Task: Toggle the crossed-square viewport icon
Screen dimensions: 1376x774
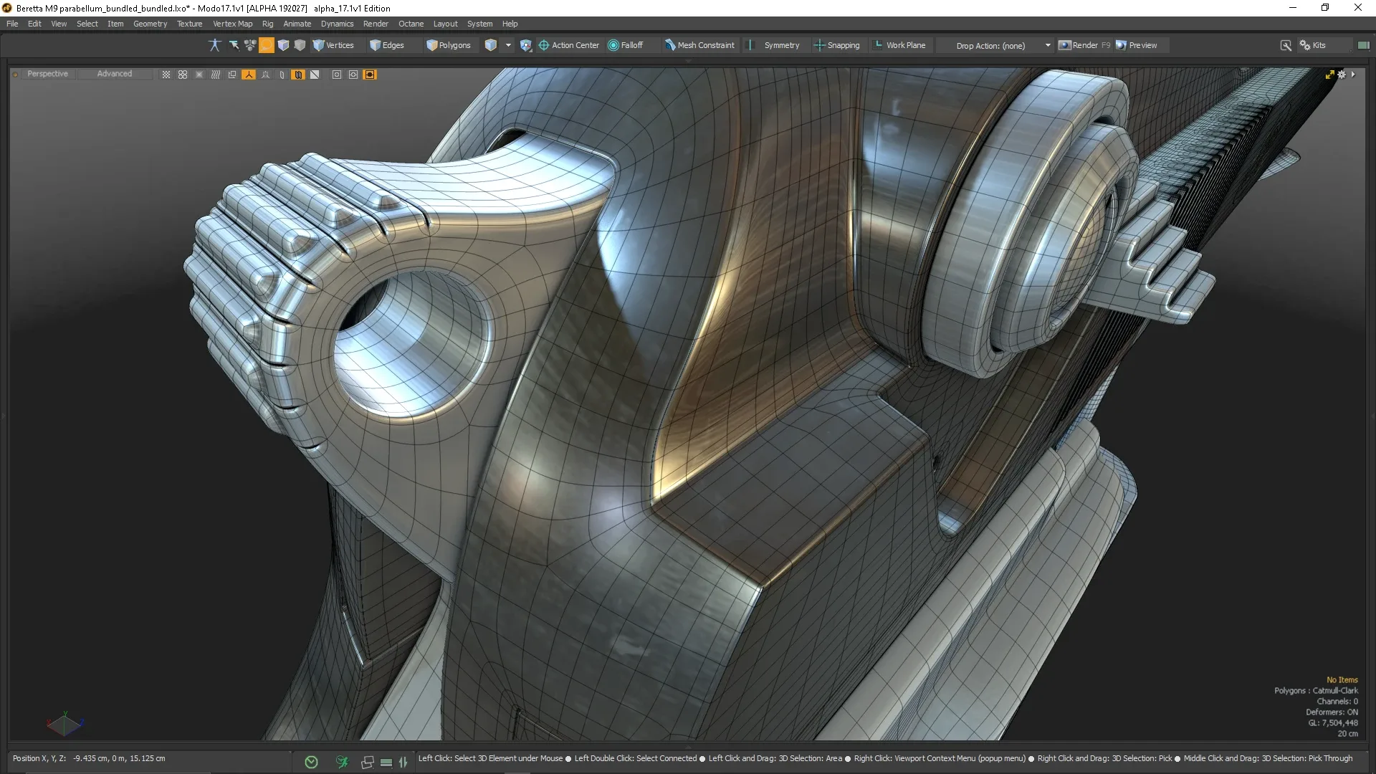Action: (x=199, y=75)
